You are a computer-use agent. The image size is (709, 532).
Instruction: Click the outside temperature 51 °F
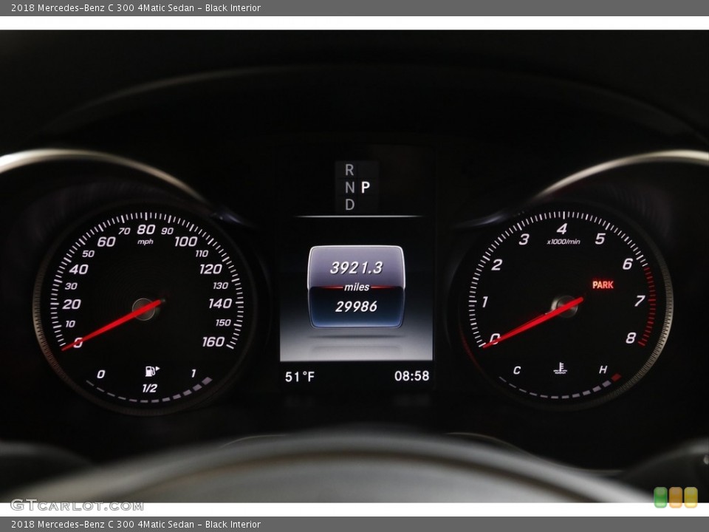[299, 376]
